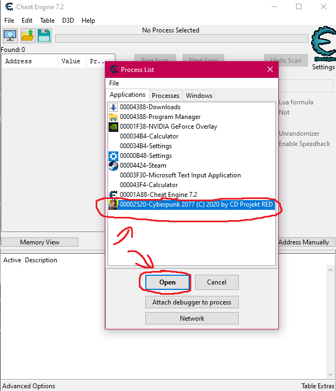This screenshot has height=391, width=336.
Task: Click the floppy disk save icon
Action: point(44,36)
